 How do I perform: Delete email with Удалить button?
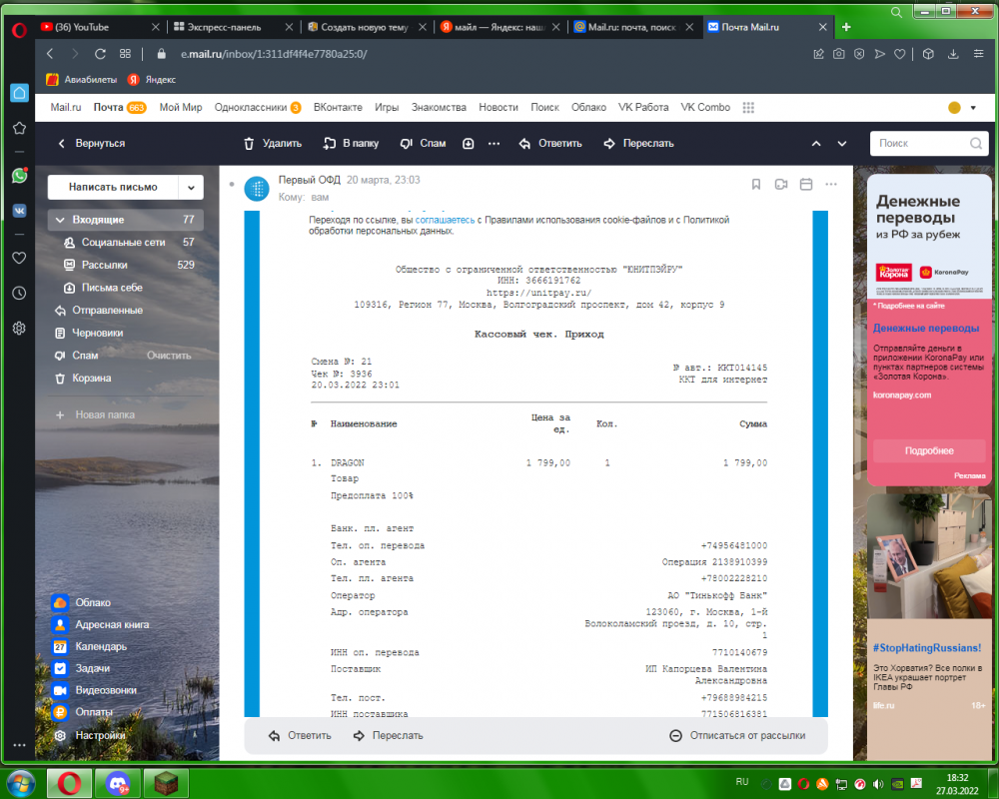[x=272, y=144]
